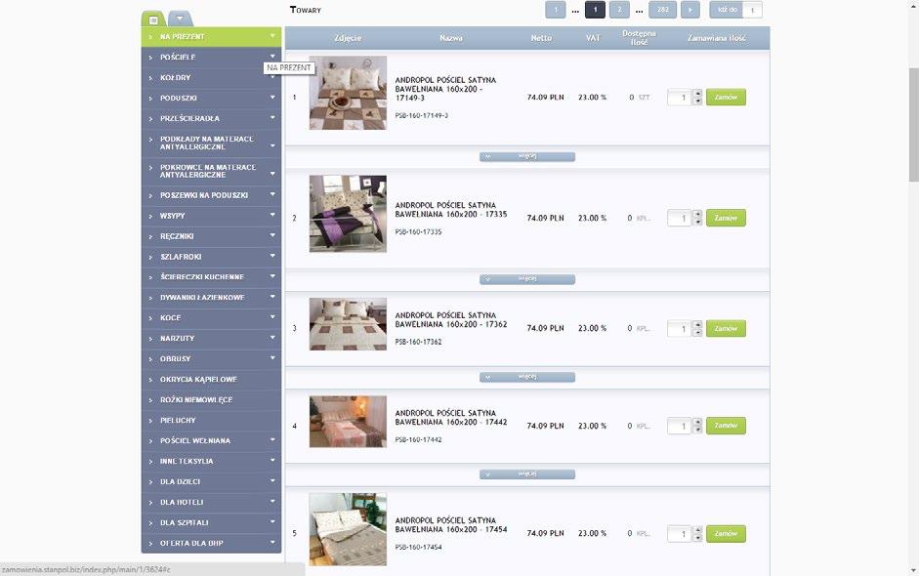919x576 pixels.
Task: Go to next page arrow in pagination
Action: point(690,10)
